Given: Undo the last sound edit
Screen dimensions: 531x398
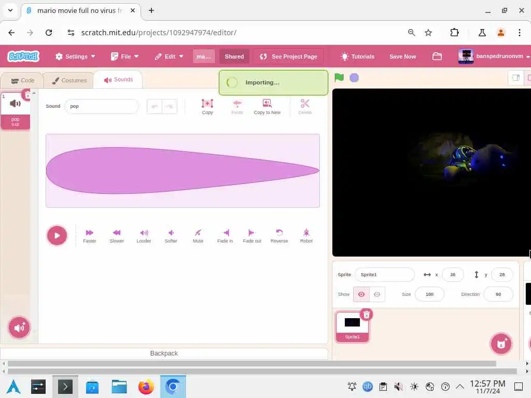Looking at the screenshot, I should [x=155, y=106].
